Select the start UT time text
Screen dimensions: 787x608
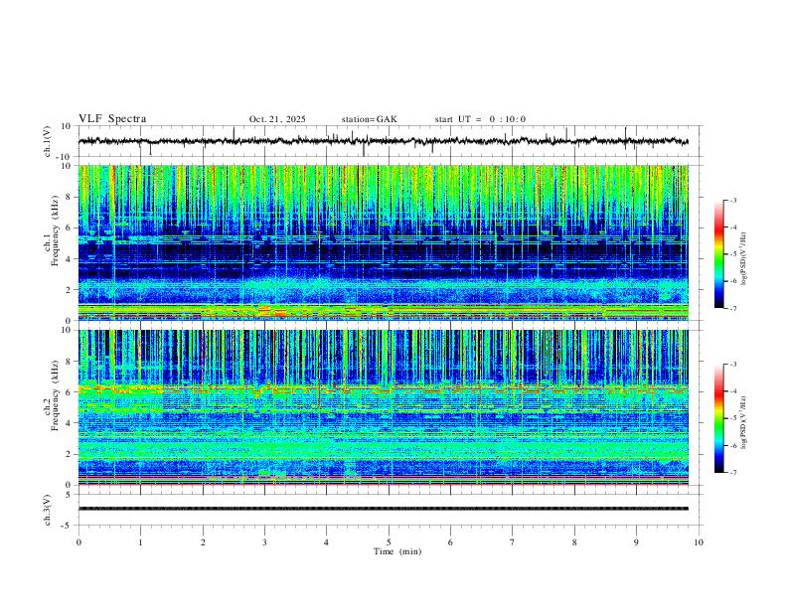pyautogui.click(x=480, y=119)
